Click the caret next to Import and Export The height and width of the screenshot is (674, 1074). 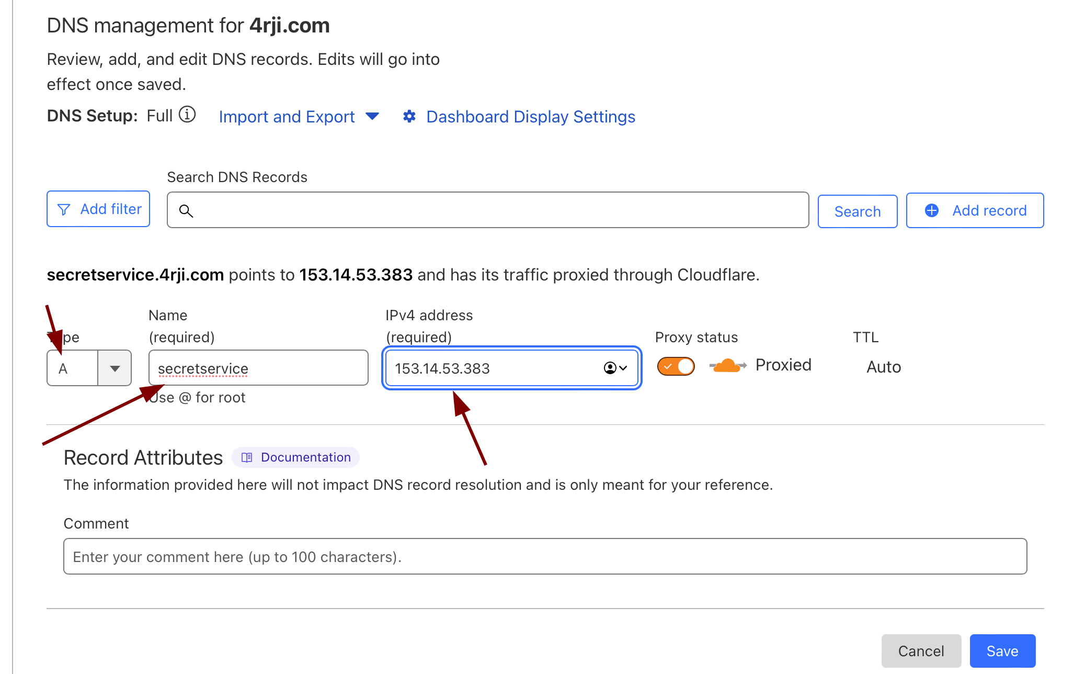click(x=372, y=116)
